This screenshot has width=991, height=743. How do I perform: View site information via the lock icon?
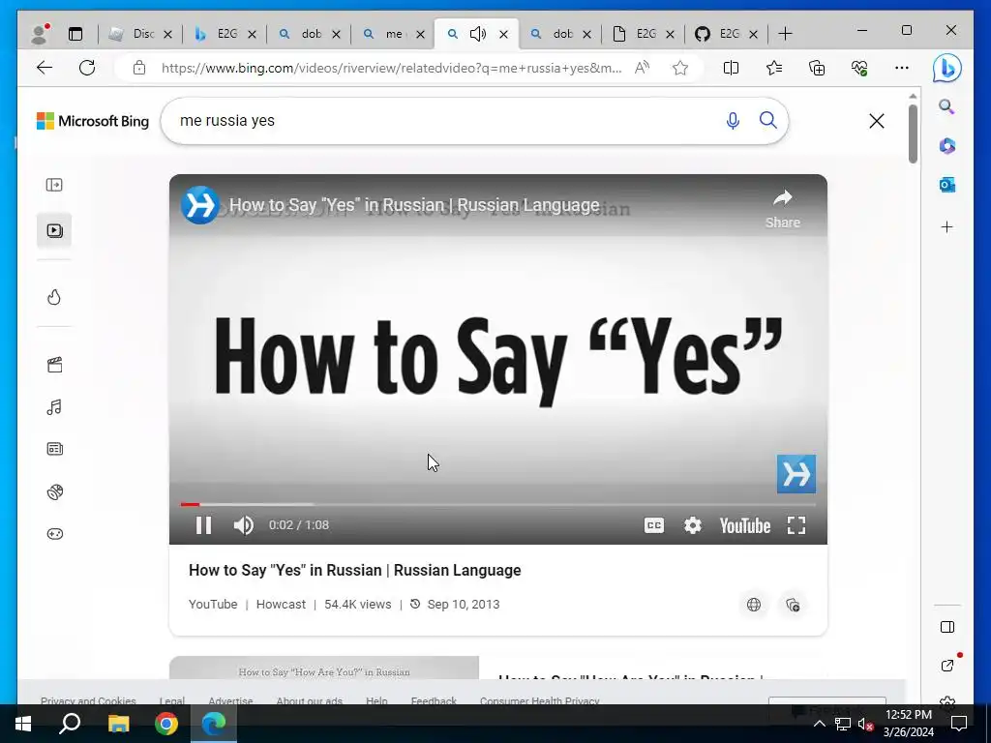click(x=139, y=68)
